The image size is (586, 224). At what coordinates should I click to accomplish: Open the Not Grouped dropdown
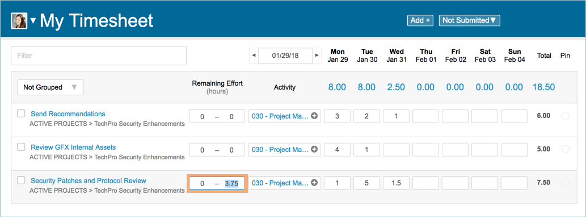pos(50,87)
